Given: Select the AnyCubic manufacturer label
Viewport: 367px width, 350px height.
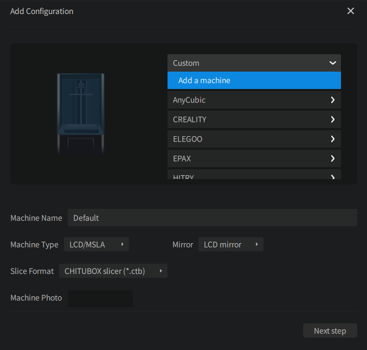Looking at the screenshot, I should coord(189,100).
